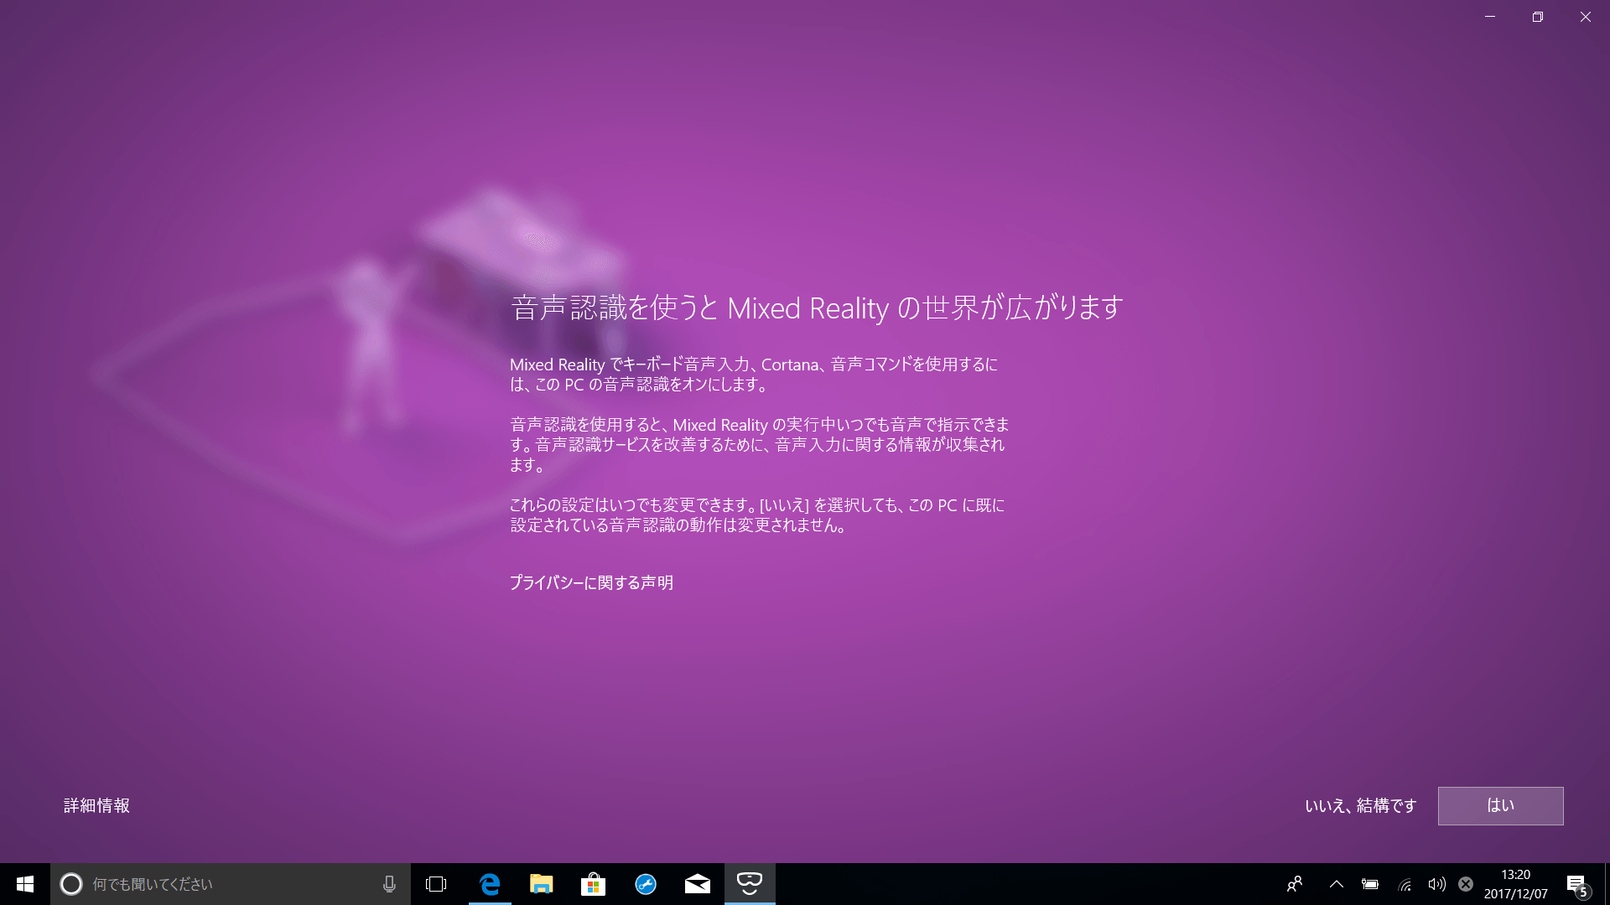Launch Mixed Reality Portal from the taskbar
The image size is (1610, 905).
[x=749, y=884]
